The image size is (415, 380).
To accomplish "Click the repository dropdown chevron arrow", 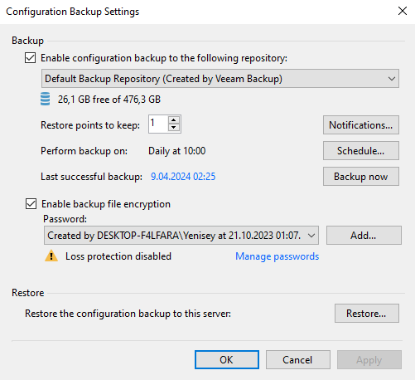I will [x=391, y=79].
